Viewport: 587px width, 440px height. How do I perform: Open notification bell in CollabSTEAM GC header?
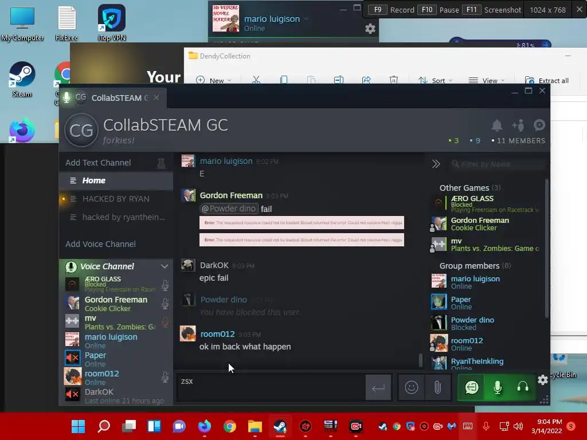click(x=497, y=125)
